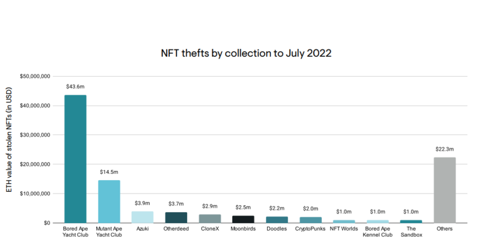Screen dimensions: 478x247
Task: Click the Bored Ape Yacht Club bar
Action: coord(75,159)
